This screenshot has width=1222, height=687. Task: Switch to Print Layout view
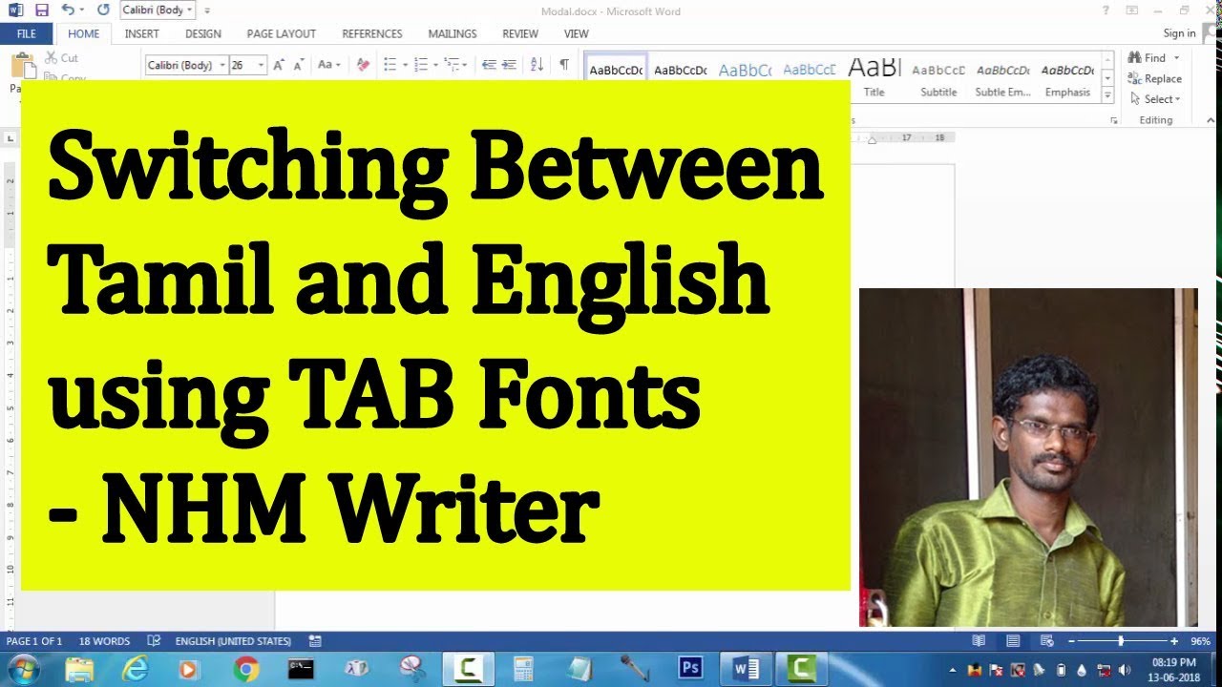coord(1013,641)
